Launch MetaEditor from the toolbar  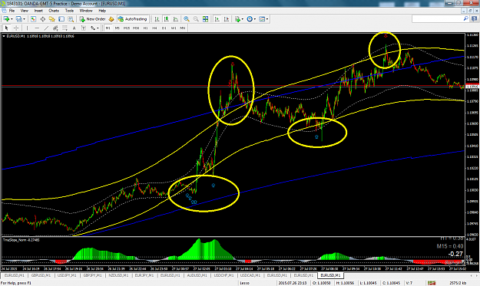pos(111,19)
